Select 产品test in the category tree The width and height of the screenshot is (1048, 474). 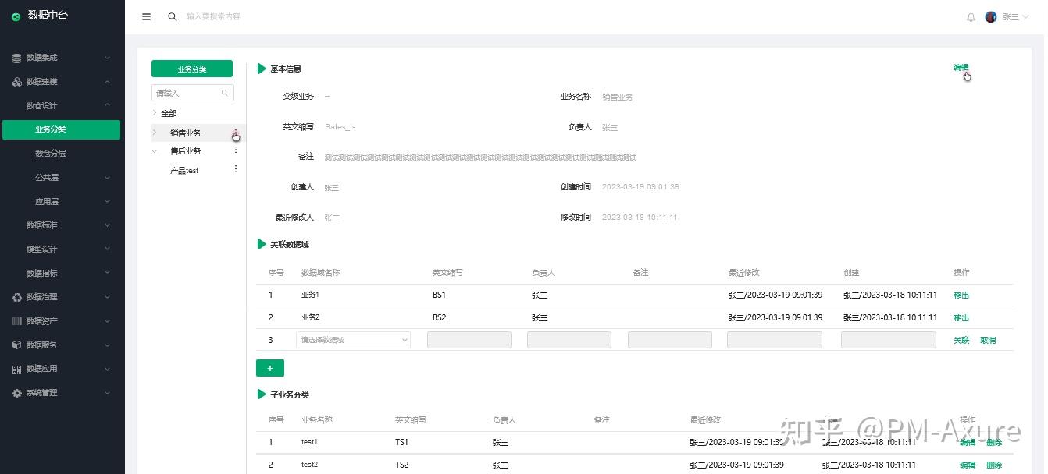pos(184,170)
